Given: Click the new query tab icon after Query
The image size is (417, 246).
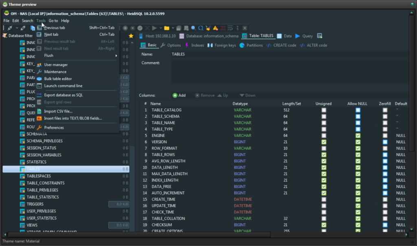Looking at the screenshot, I should pyautogui.click(x=320, y=36).
